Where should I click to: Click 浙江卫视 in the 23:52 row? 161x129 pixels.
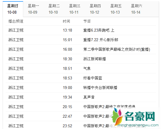pos(16,126)
